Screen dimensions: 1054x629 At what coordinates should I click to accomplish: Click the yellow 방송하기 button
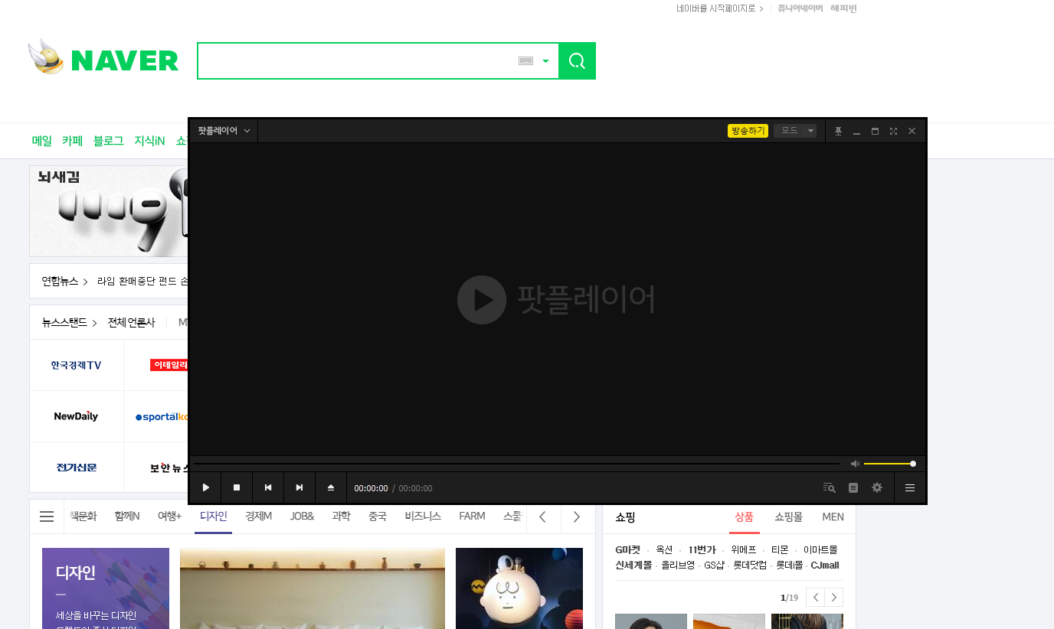coord(748,131)
